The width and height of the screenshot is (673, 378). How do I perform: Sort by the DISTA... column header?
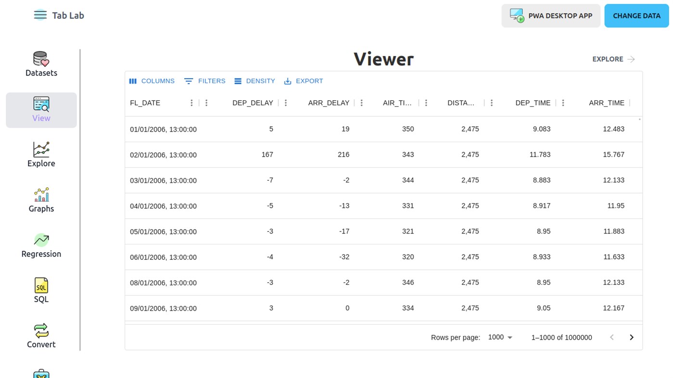(x=461, y=103)
